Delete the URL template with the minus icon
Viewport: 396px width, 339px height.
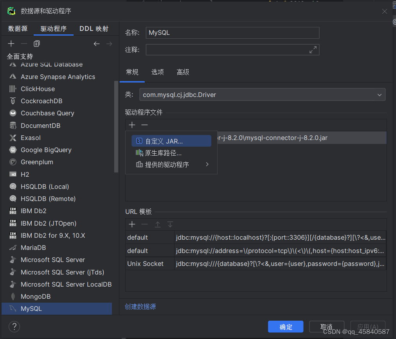[144, 224]
